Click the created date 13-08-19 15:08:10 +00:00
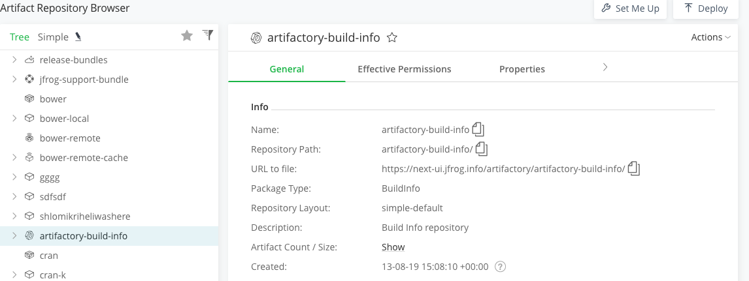This screenshot has height=281, width=749. [435, 267]
